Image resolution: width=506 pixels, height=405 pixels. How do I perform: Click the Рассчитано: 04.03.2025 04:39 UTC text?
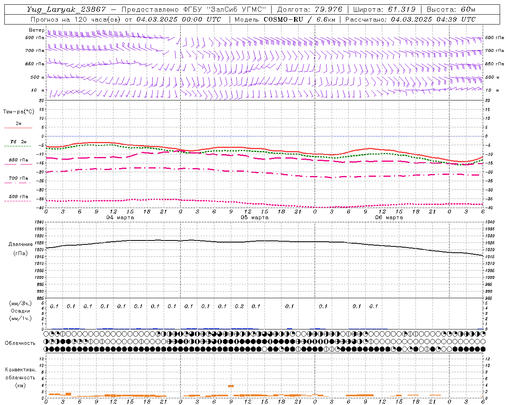(410, 19)
